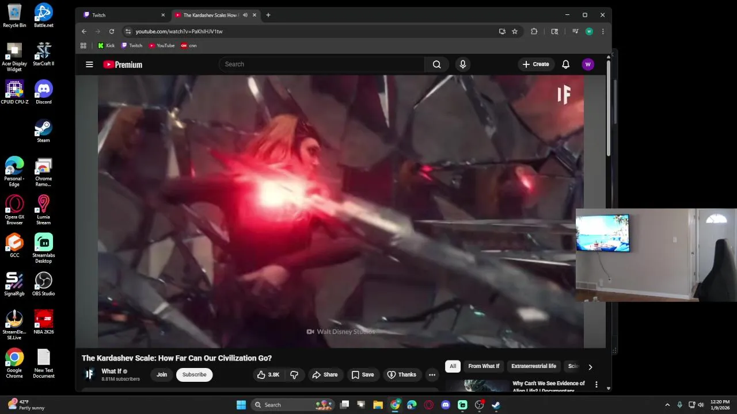Open Streamlabs Desktop shortcut
The width and height of the screenshot is (737, 414).
click(44, 248)
